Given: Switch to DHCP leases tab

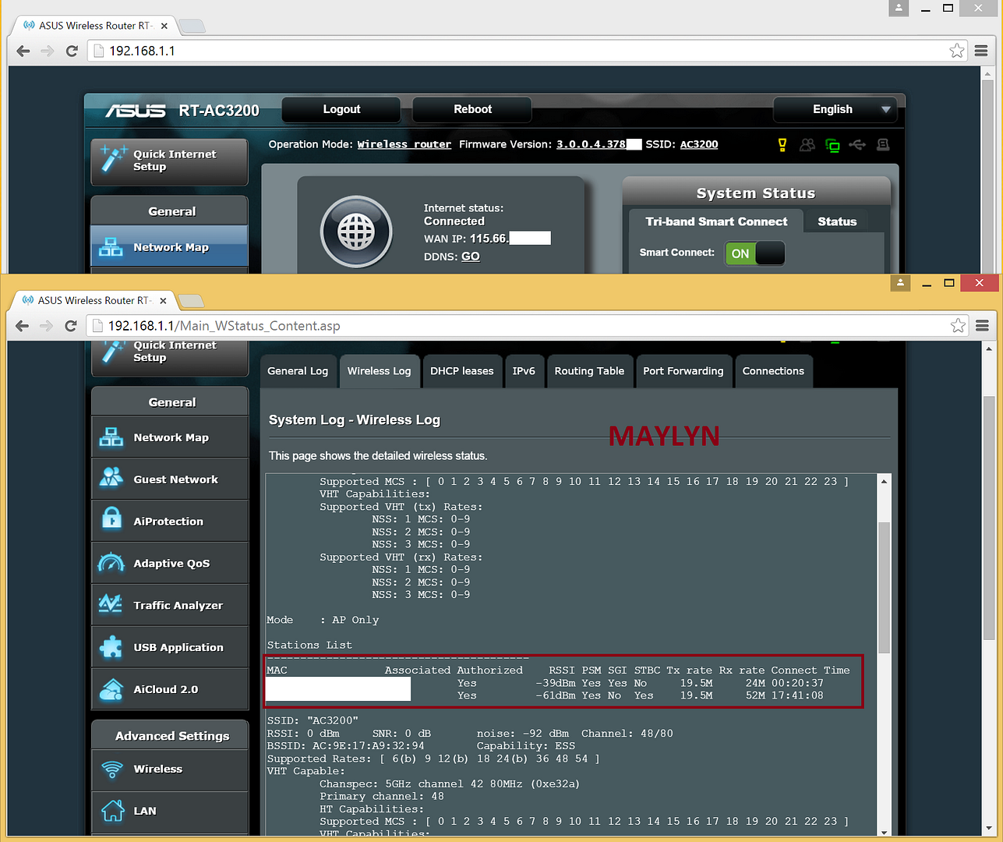Looking at the screenshot, I should pos(462,371).
